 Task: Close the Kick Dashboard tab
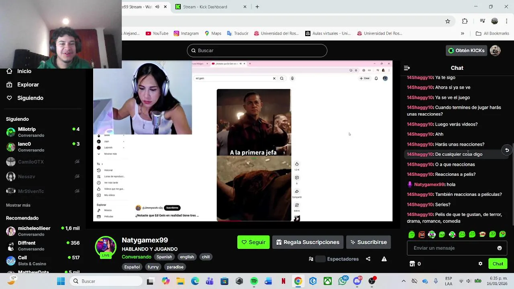click(245, 7)
